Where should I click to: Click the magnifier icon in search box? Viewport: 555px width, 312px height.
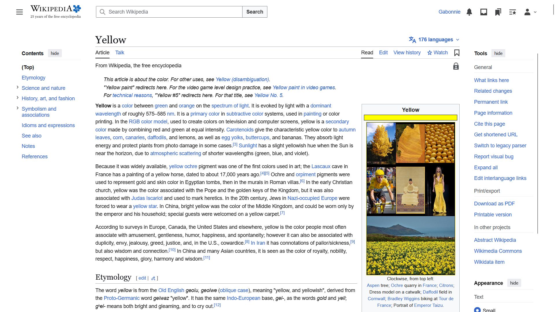pos(102,12)
